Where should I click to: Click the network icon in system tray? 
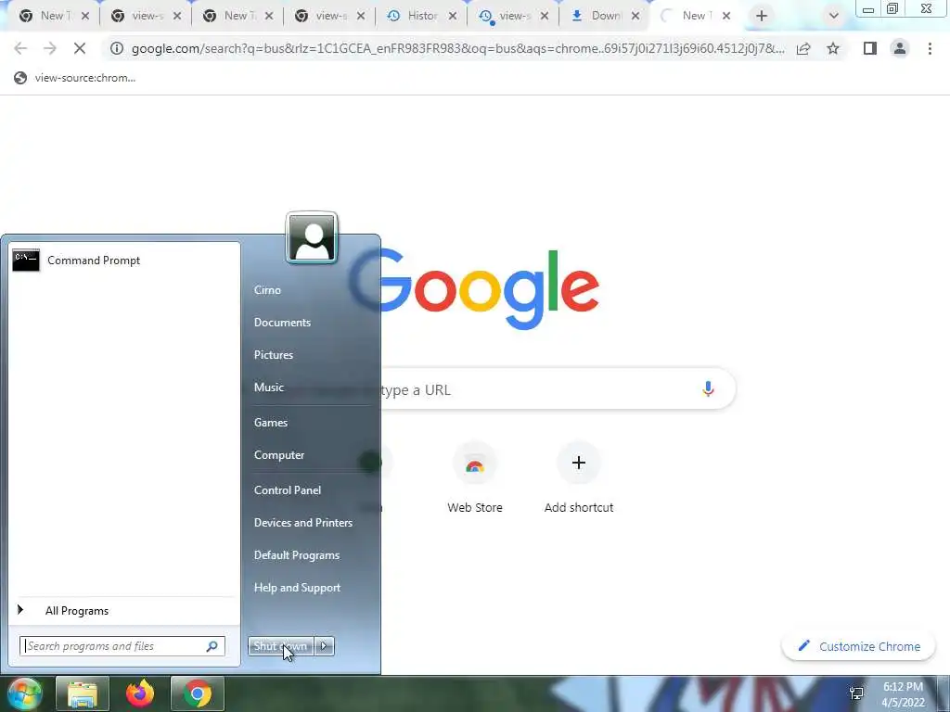click(x=856, y=693)
